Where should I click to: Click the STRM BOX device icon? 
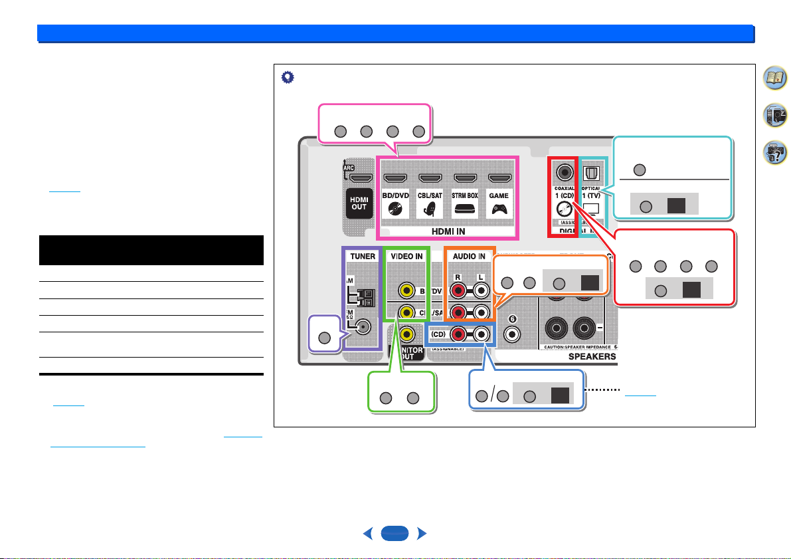point(465,209)
